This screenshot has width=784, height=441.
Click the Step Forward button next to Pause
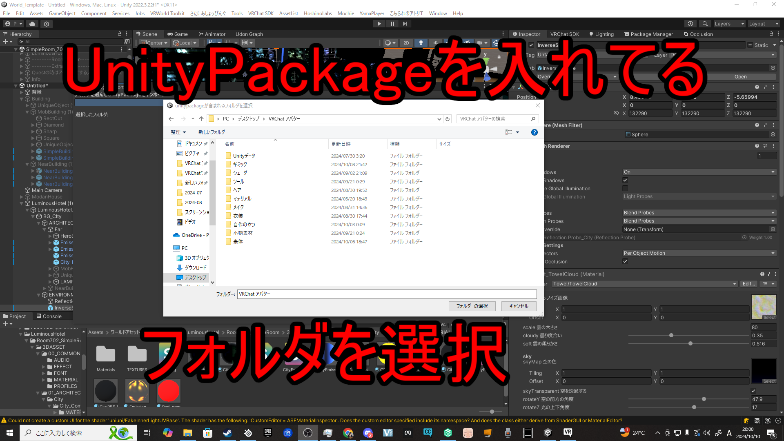pyautogui.click(x=405, y=23)
